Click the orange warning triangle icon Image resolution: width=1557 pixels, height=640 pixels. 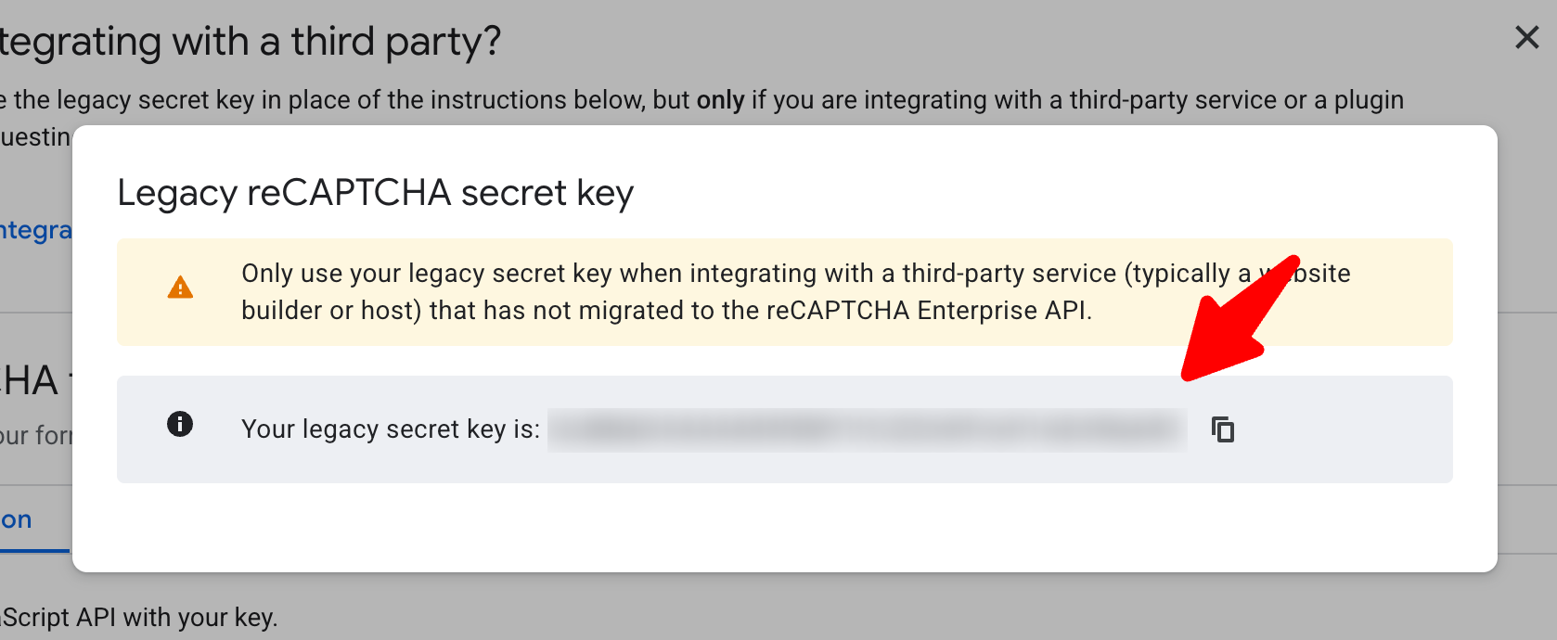pos(180,288)
